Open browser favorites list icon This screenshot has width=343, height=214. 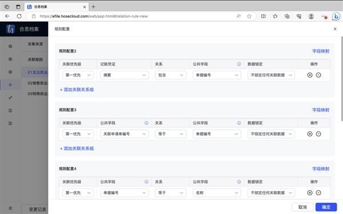click(275, 16)
